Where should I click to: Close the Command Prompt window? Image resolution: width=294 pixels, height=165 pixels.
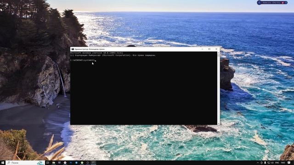click(x=216, y=49)
